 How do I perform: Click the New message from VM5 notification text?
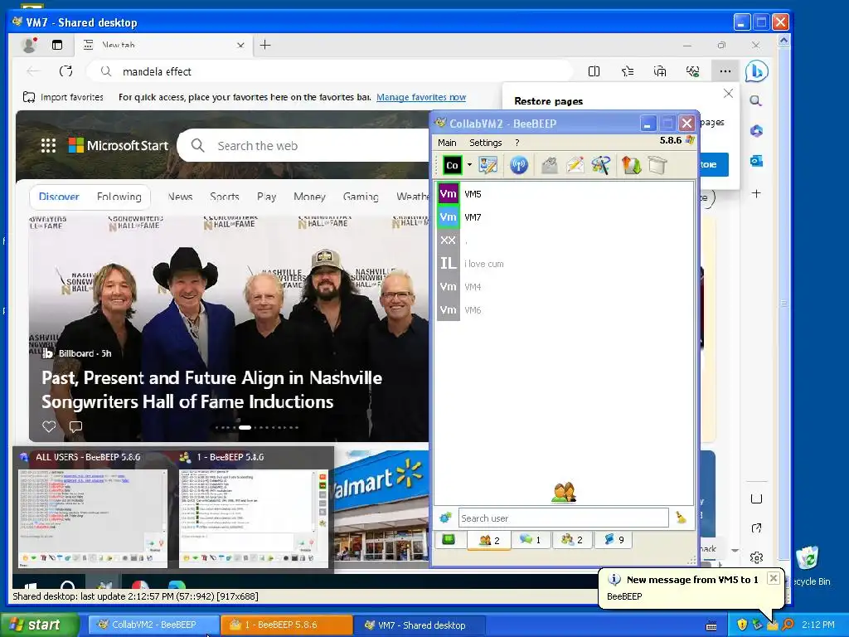[x=692, y=580]
